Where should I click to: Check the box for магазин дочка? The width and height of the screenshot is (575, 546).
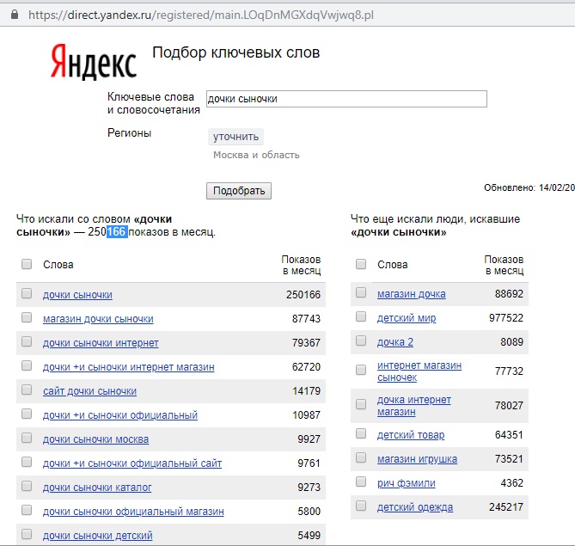[x=361, y=292]
